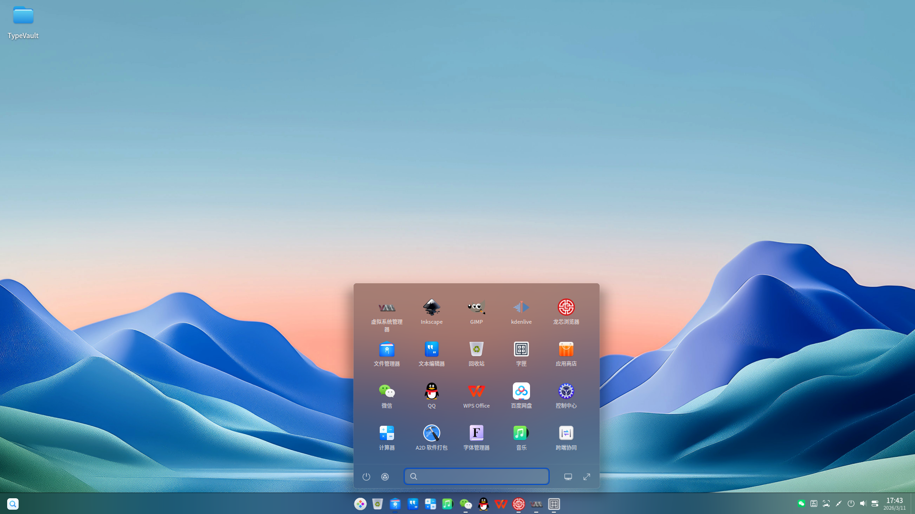The width and height of the screenshot is (915, 514).
Task: Launch Inkscape from the launcher
Action: pyautogui.click(x=431, y=311)
